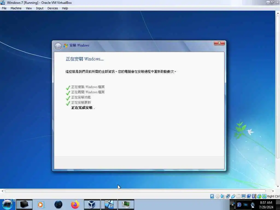Click the horizontal scrollbar left arrow

[x=2, y=191]
